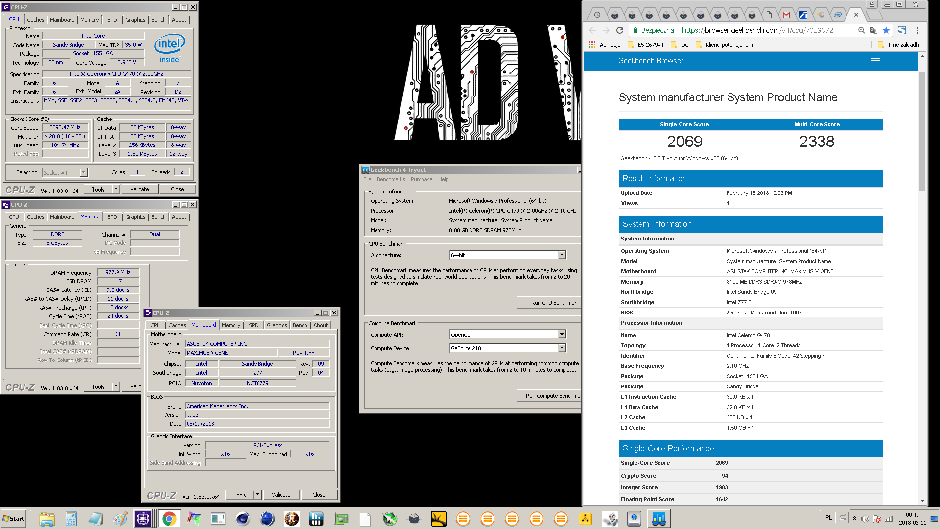
Task: Click the Chrome address bar URL
Action: 757,30
